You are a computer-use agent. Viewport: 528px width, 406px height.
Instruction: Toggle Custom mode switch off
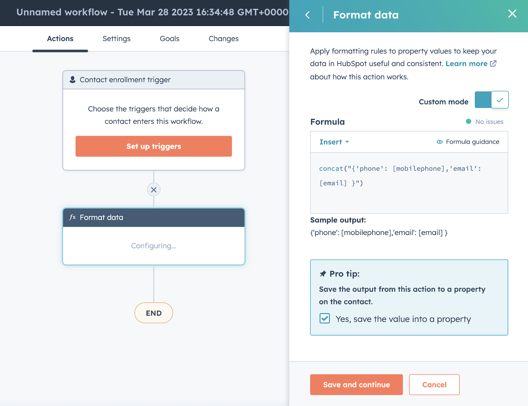click(491, 100)
